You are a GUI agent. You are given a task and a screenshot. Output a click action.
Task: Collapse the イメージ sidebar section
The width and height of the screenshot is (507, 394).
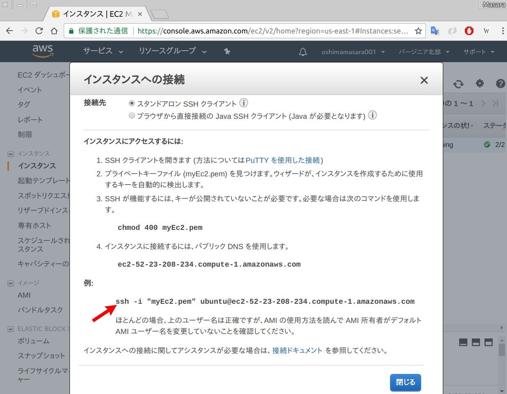click(11, 283)
